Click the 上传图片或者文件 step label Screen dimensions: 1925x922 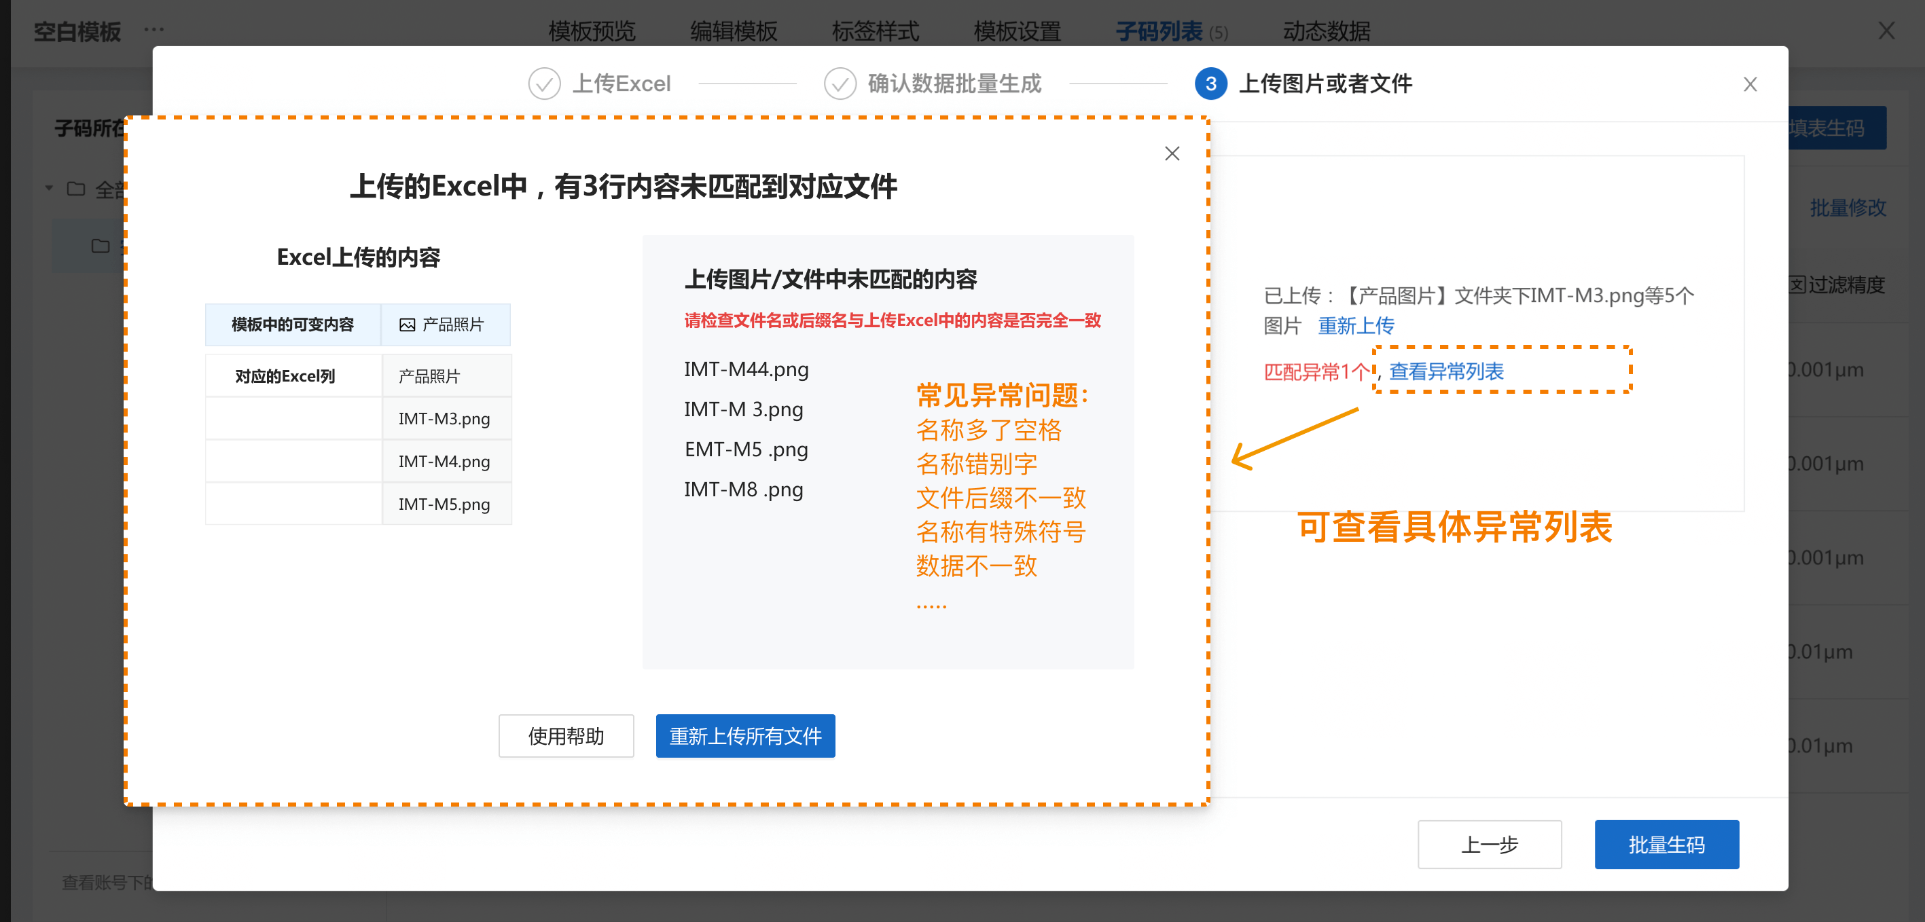pos(1326,84)
